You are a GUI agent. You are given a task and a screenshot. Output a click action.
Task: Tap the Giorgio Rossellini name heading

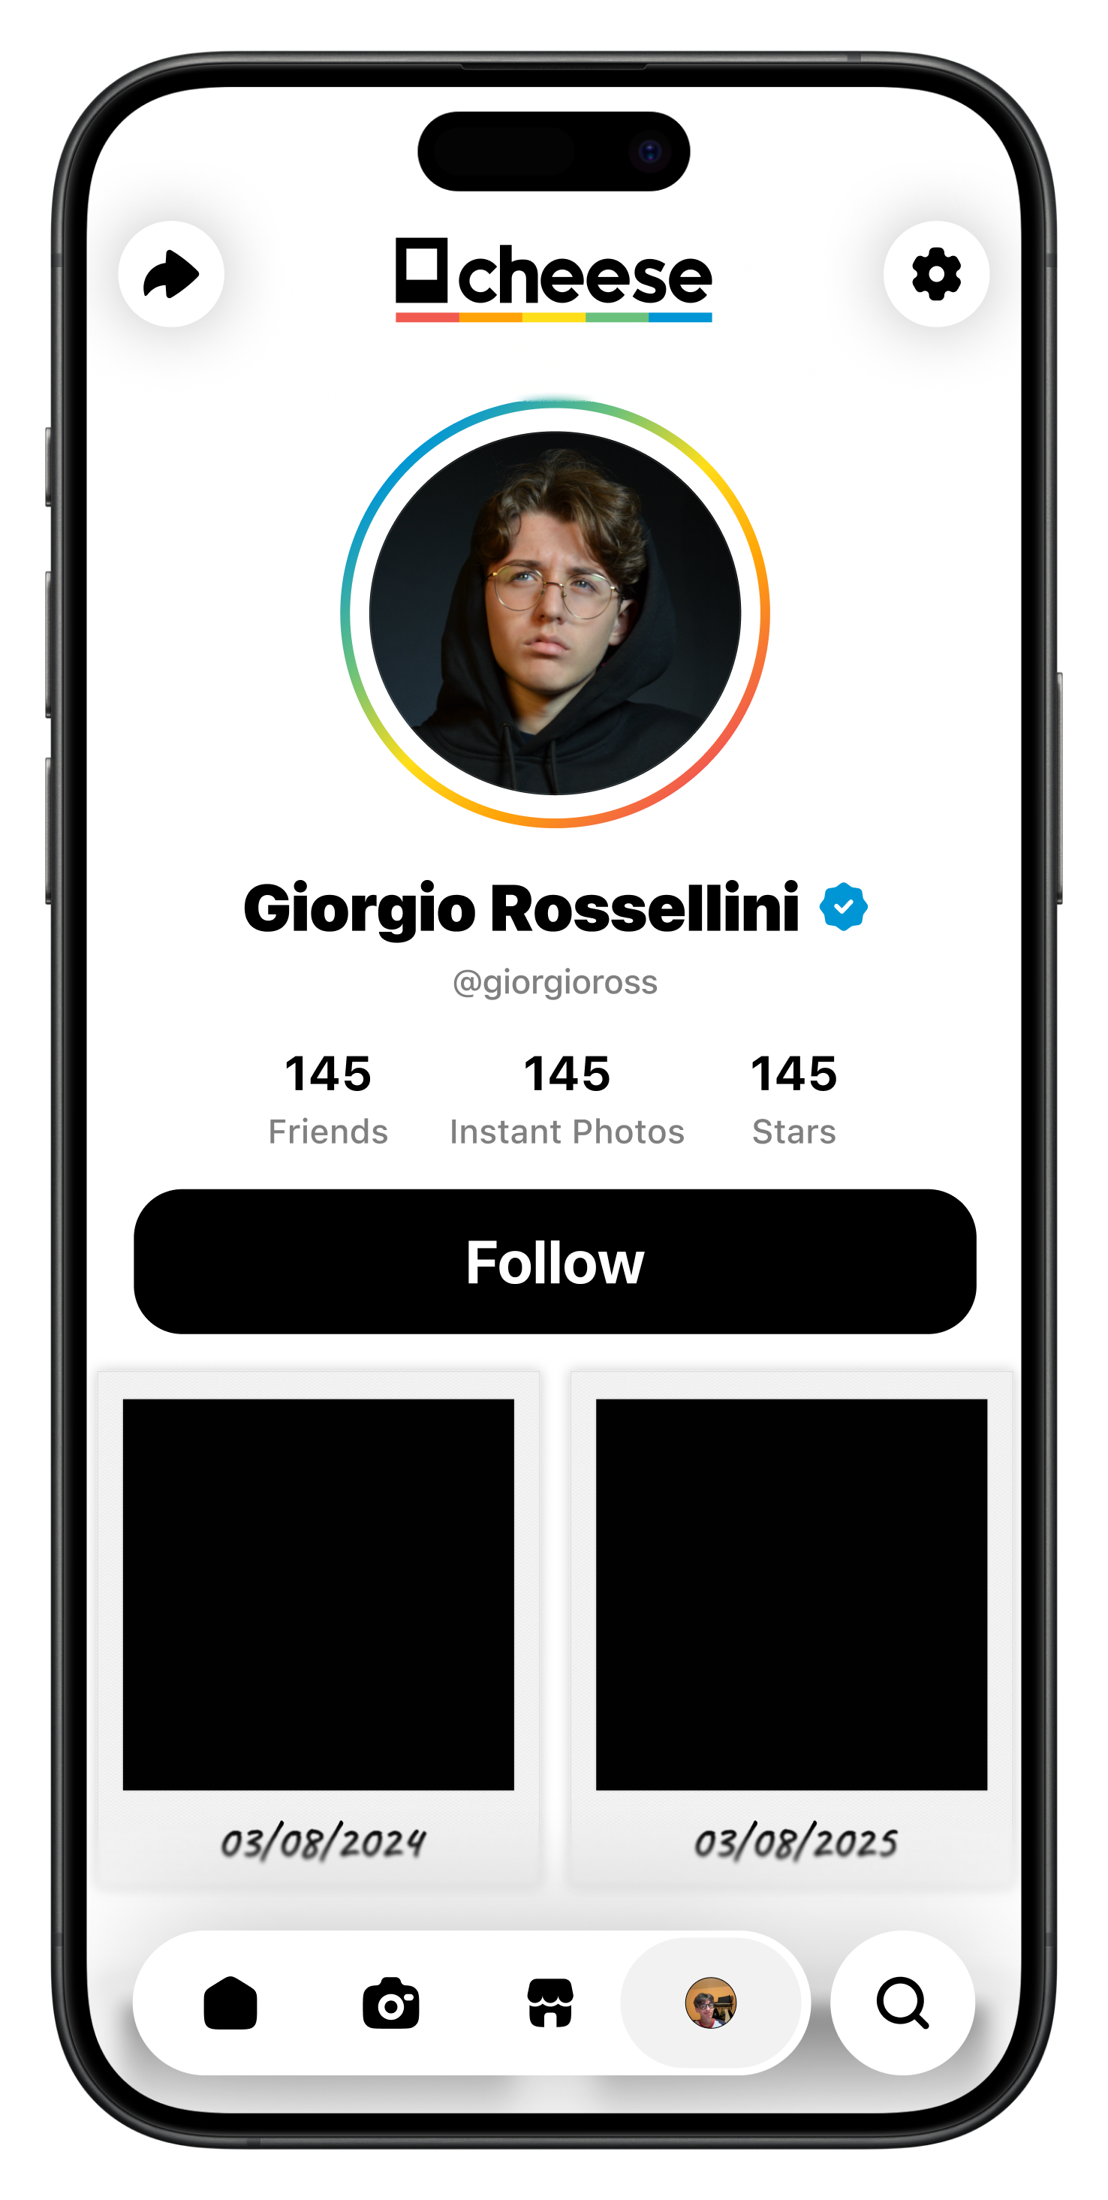[522, 909]
